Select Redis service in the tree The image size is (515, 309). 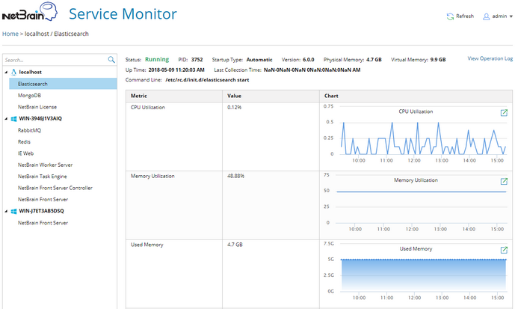tap(25, 141)
